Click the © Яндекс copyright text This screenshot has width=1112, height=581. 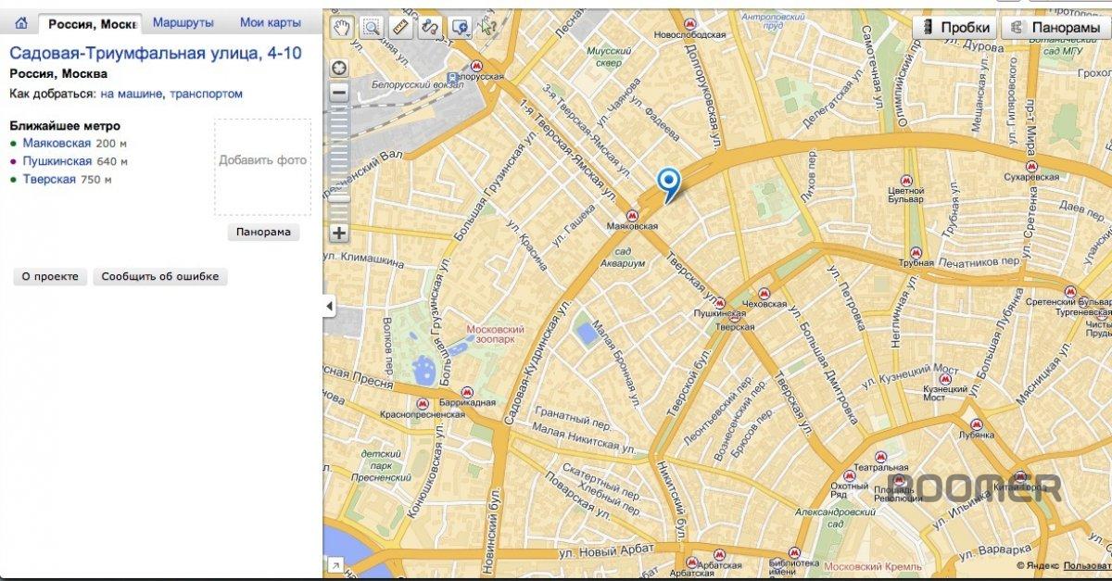(1037, 565)
